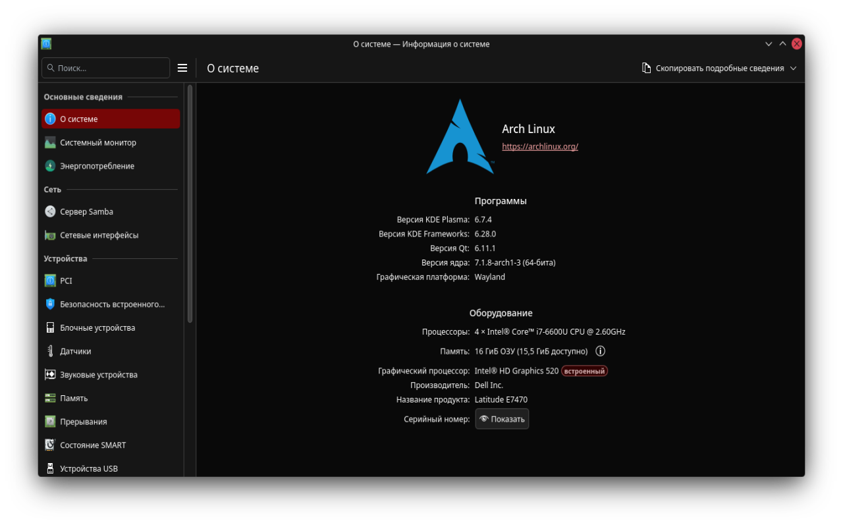The width and height of the screenshot is (843, 527).
Task: Click the Сеть sidebar section header
Action: coord(53,190)
